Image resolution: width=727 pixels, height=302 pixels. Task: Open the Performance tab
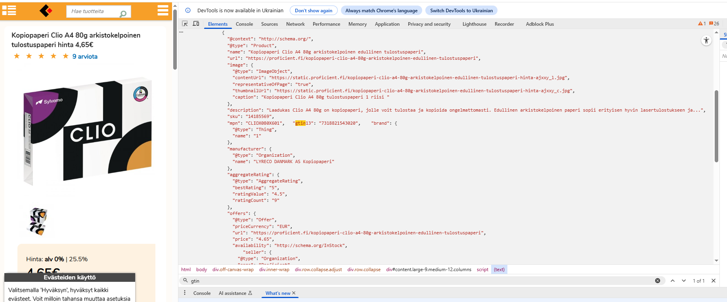pyautogui.click(x=326, y=24)
